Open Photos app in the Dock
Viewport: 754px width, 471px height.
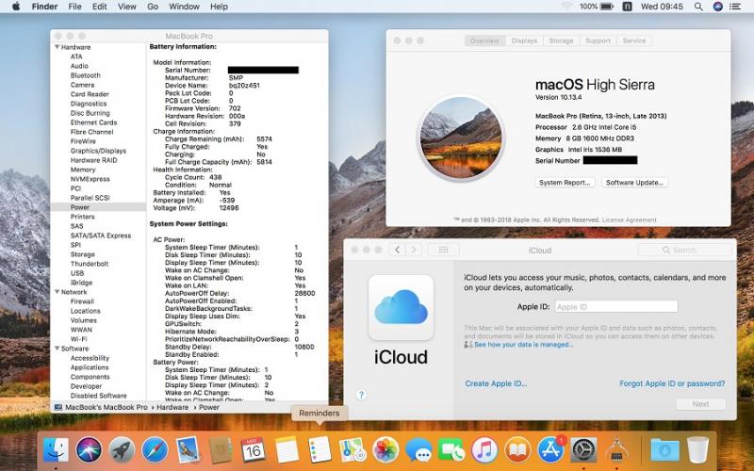coord(385,450)
